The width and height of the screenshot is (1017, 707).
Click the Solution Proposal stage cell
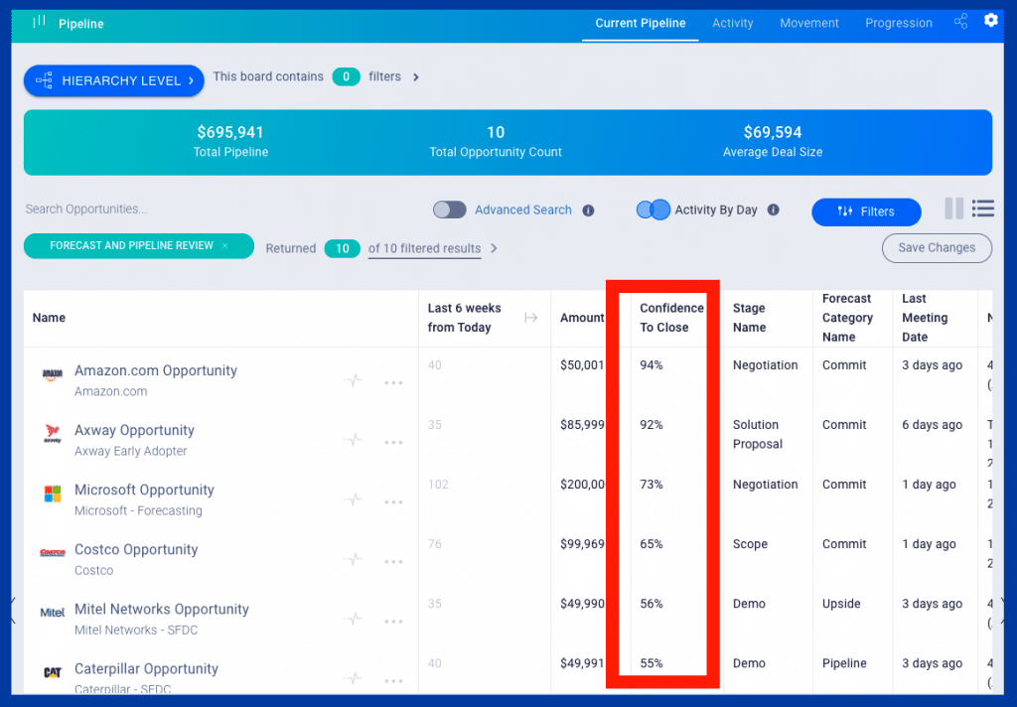[757, 435]
